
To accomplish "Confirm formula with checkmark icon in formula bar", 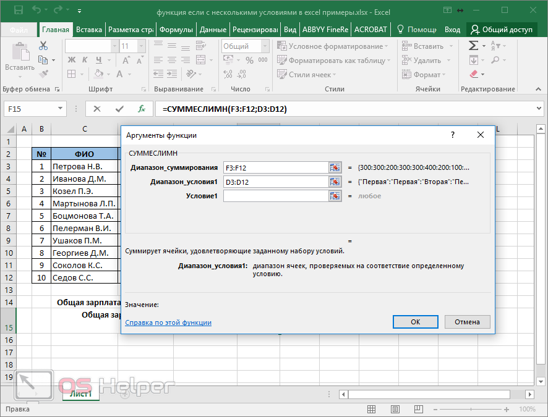I will [119, 109].
